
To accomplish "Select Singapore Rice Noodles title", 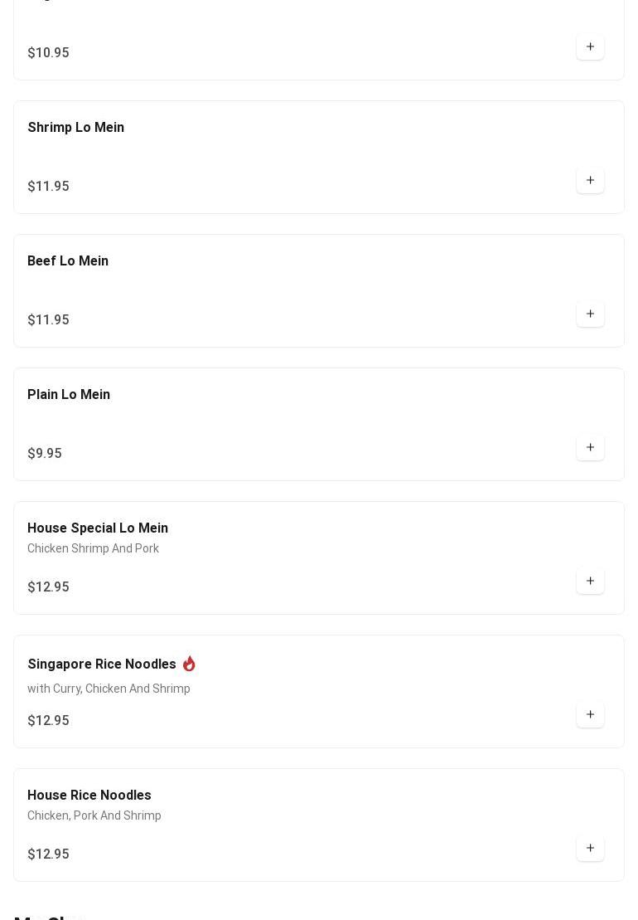I will [x=102, y=664].
